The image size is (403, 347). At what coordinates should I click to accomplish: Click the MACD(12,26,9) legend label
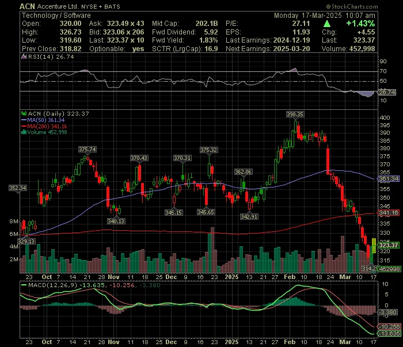54,285
